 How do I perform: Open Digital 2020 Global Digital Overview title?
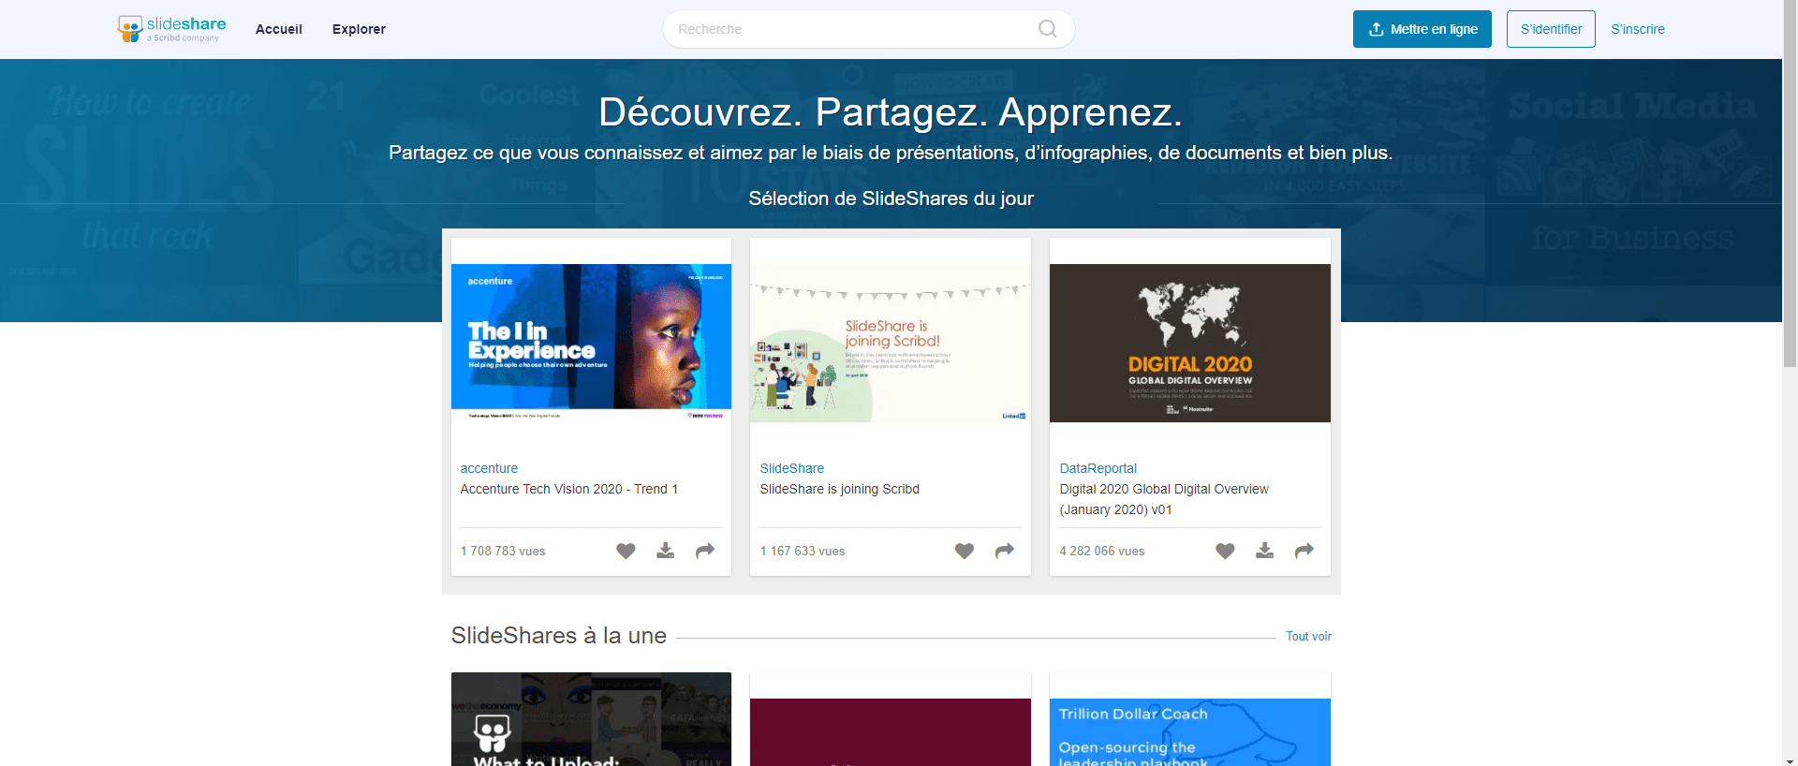[x=1164, y=499]
